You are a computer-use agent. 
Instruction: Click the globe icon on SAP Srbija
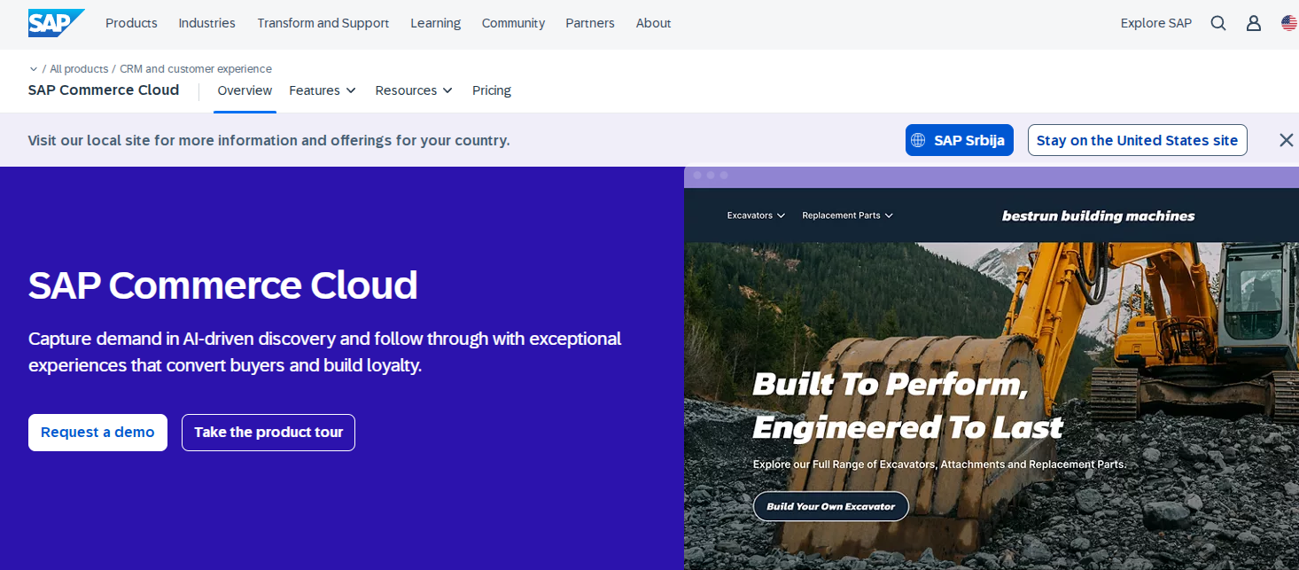click(x=918, y=140)
